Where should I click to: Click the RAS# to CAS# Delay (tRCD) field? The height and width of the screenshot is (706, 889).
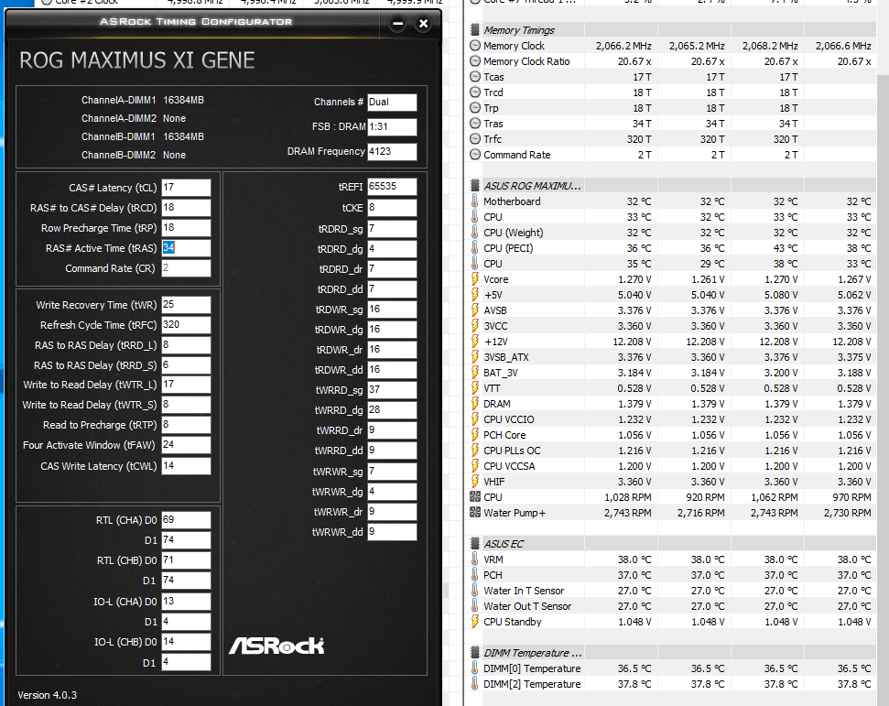coord(186,208)
